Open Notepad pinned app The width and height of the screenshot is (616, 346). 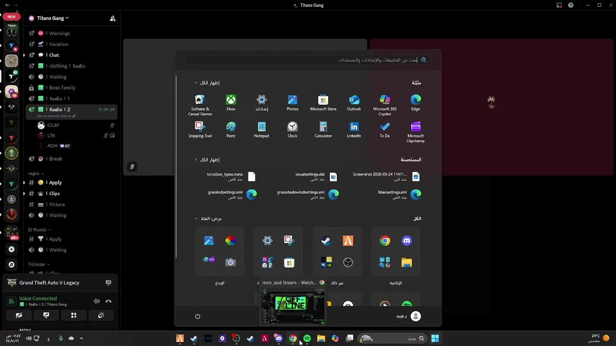[x=262, y=130]
